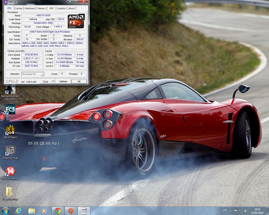Open the volume speaker icon
This screenshot has width=269, height=215.
point(246,211)
